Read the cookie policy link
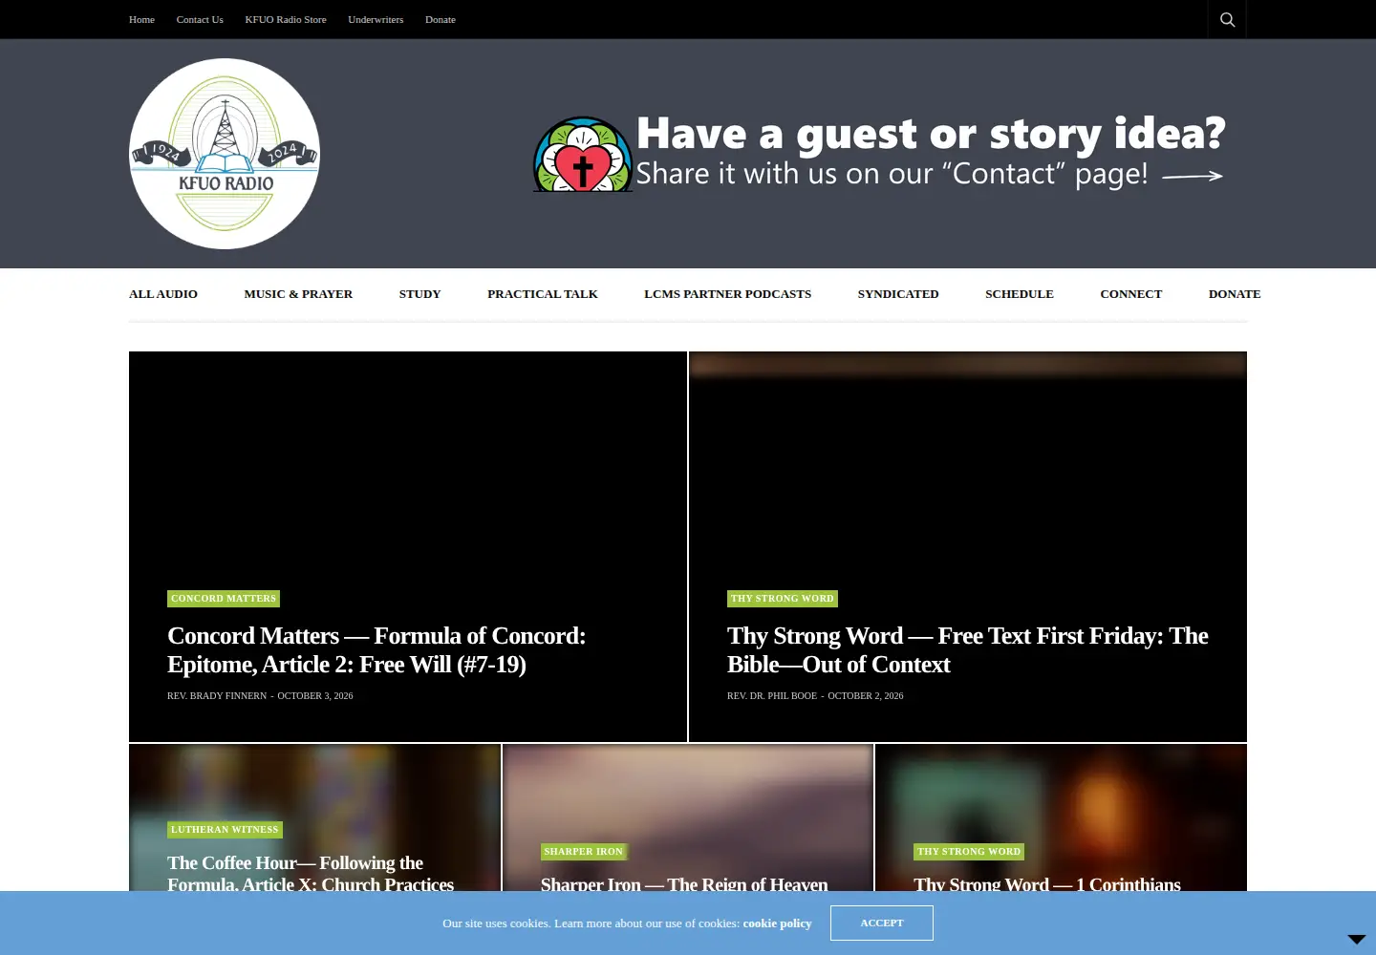1376x955 pixels. coord(777,923)
